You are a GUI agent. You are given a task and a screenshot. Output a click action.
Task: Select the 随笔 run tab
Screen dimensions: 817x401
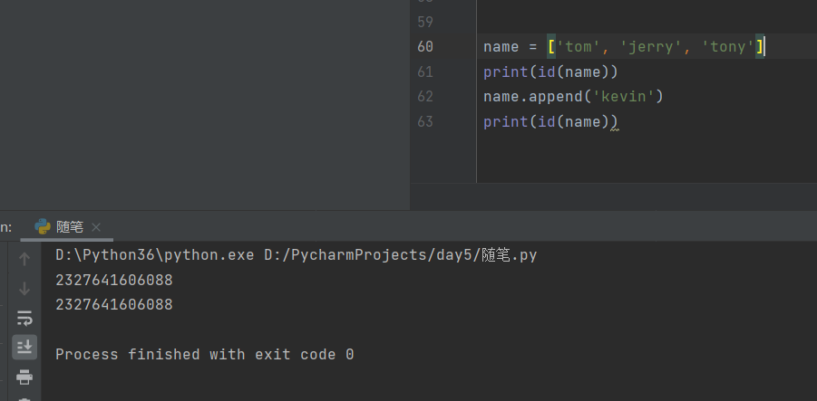69,226
